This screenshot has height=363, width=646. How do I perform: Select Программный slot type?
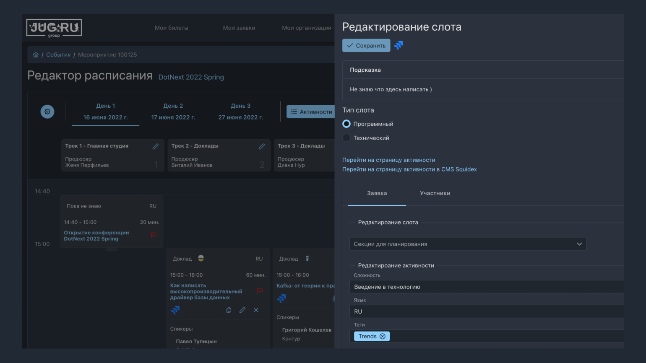tap(346, 124)
